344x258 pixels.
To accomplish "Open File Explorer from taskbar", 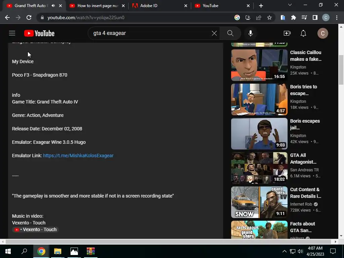I will 58,251.
